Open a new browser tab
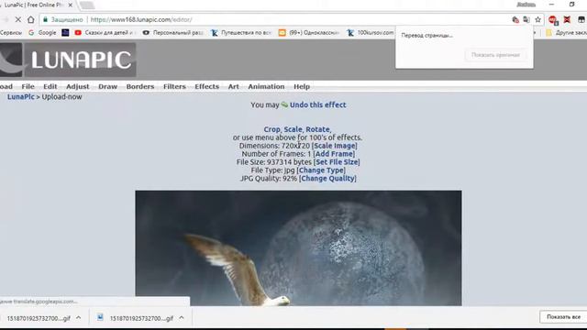The image size is (587, 330). tap(87, 5)
